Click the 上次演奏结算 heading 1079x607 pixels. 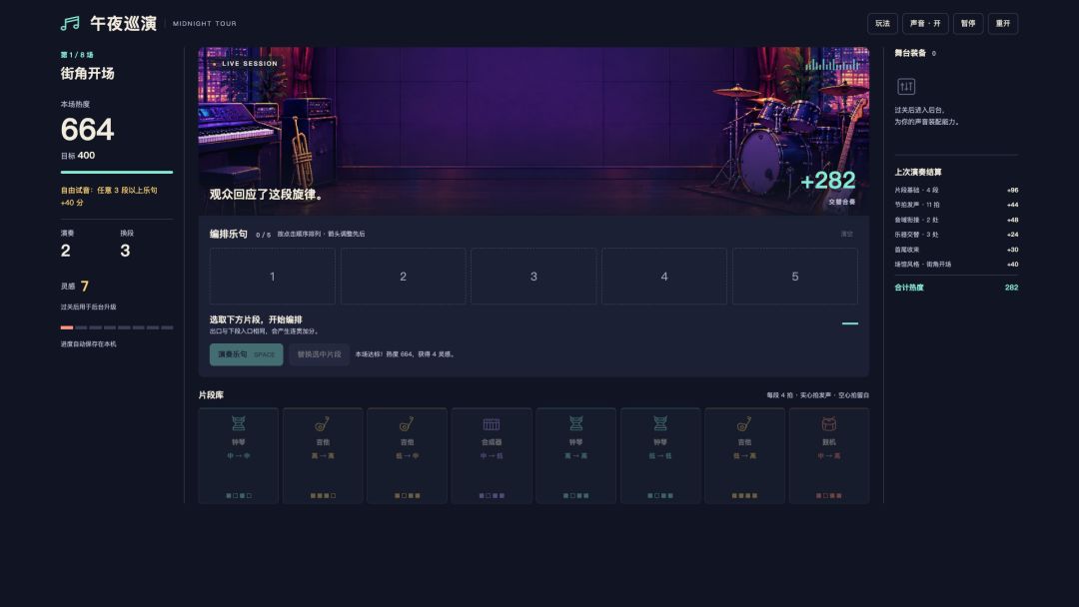click(918, 172)
